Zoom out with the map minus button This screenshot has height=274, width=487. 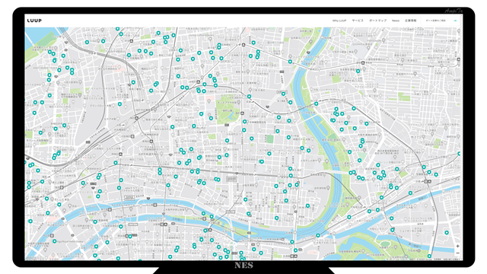point(457,253)
